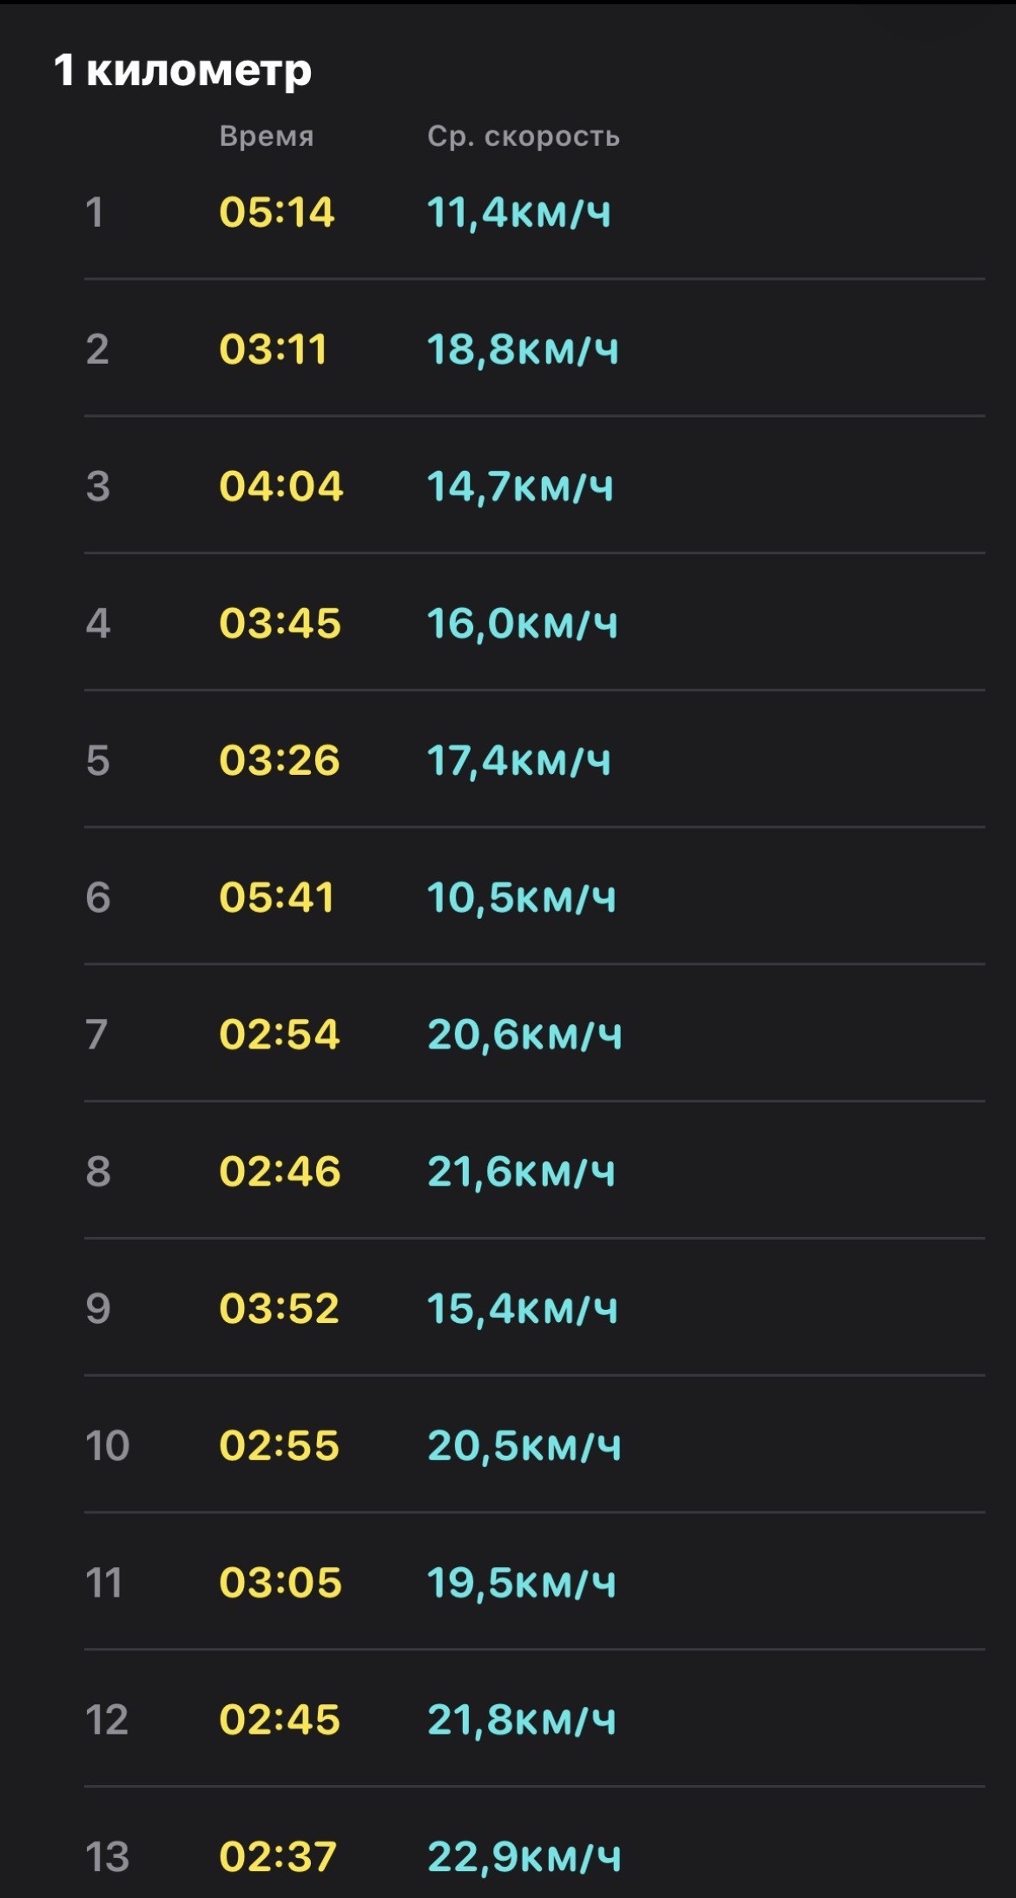Select split 1 time 05:14
The width and height of the screenshot is (1016, 1898).
click(x=276, y=213)
